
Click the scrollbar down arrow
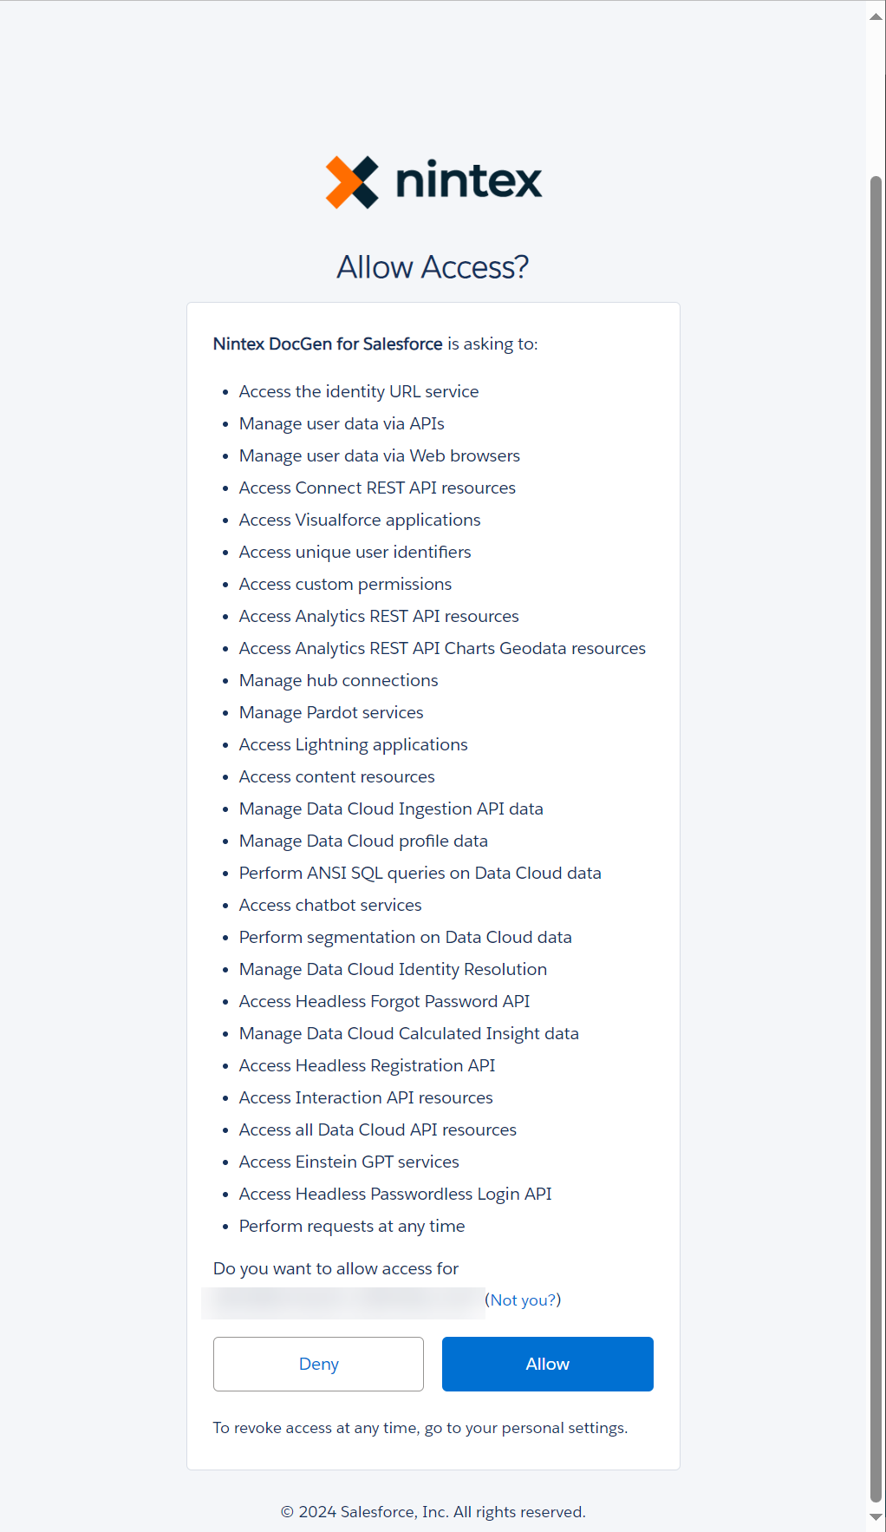tap(876, 1517)
